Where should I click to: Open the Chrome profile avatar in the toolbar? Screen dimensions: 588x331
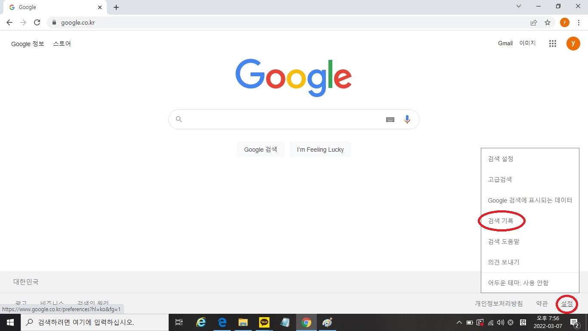[x=565, y=22]
